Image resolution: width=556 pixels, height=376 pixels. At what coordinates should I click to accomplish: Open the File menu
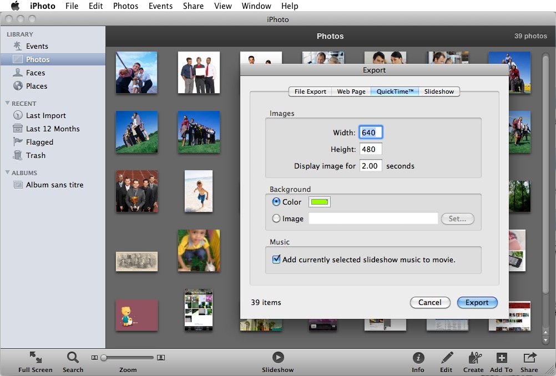[x=72, y=6]
